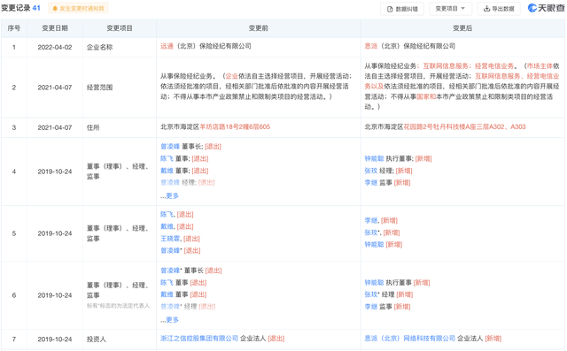Click the 变更记录 41 section title

point(20,8)
